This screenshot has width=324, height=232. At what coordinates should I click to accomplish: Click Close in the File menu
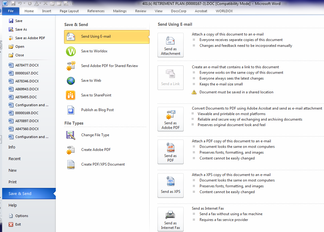click(x=16, y=55)
